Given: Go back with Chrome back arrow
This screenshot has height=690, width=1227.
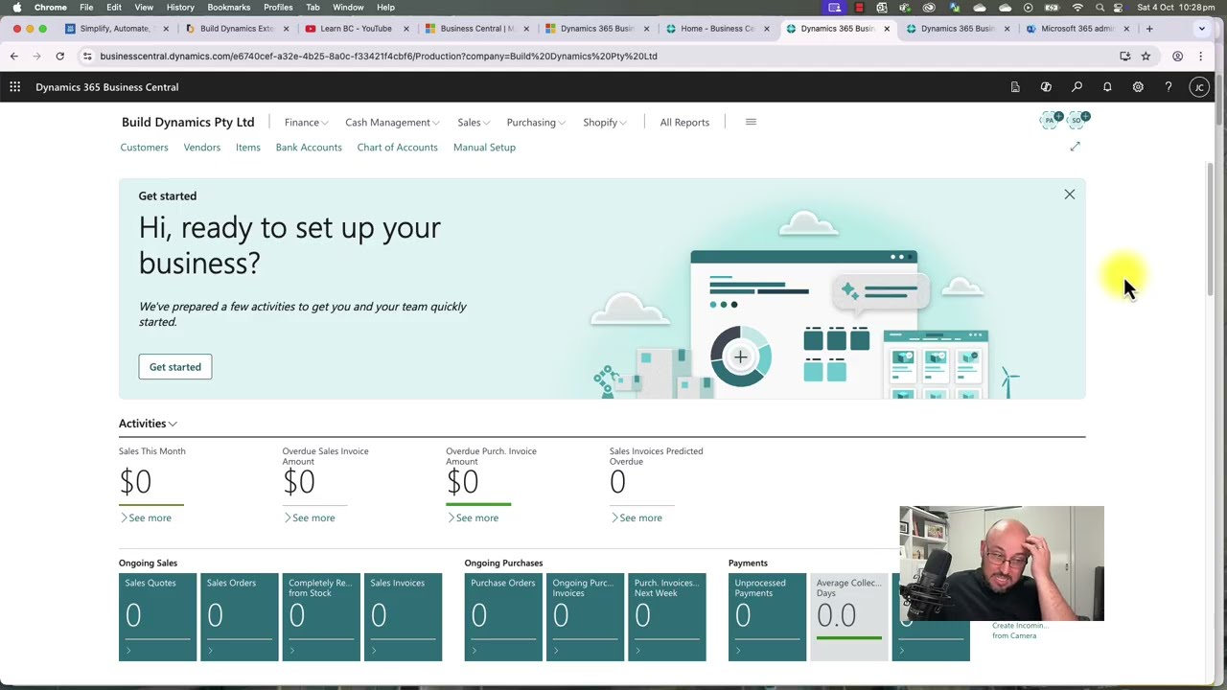Looking at the screenshot, I should pos(14,56).
